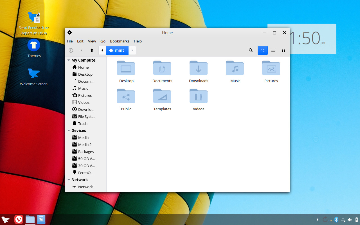This screenshot has height=225, width=360.
Task: Collapse the Devices section
Action: 69,130
